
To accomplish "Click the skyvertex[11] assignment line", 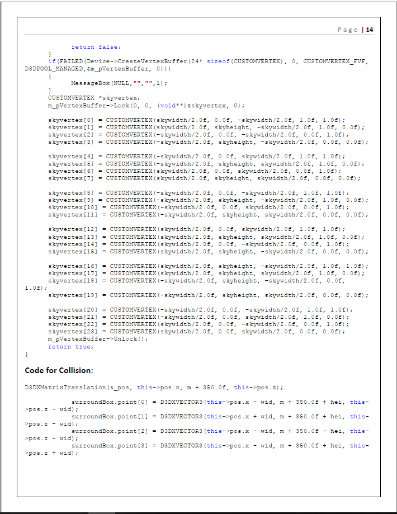I will (x=208, y=215).
